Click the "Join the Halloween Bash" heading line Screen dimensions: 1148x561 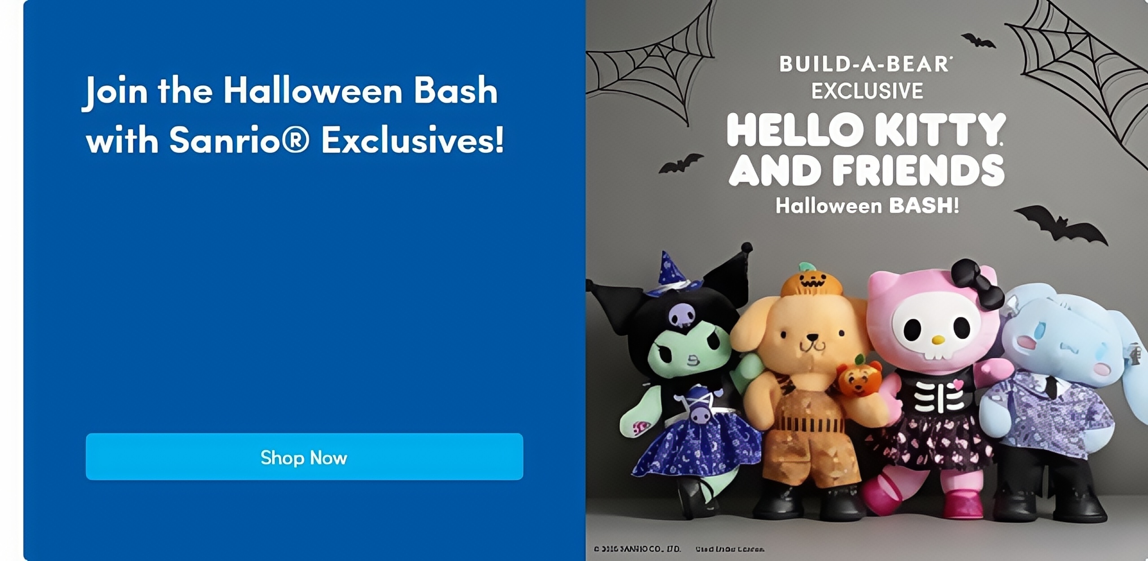[290, 92]
